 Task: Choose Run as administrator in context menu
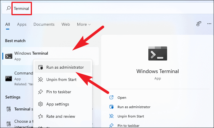click(62, 67)
